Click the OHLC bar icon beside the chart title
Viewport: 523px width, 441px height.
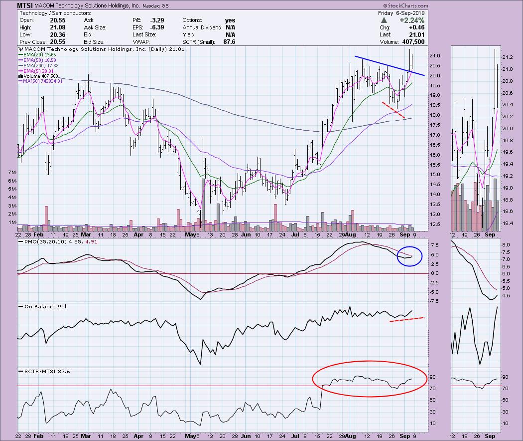20,49
